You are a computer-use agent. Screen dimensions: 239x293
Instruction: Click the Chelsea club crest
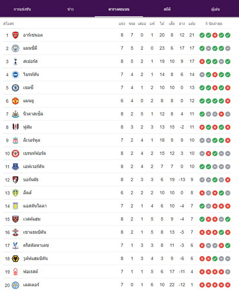click(15, 88)
